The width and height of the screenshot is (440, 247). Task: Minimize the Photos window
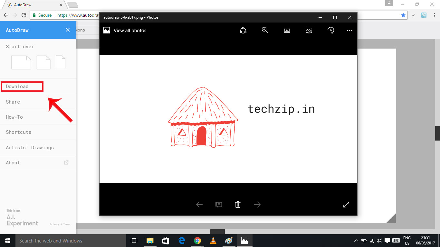pyautogui.click(x=320, y=17)
